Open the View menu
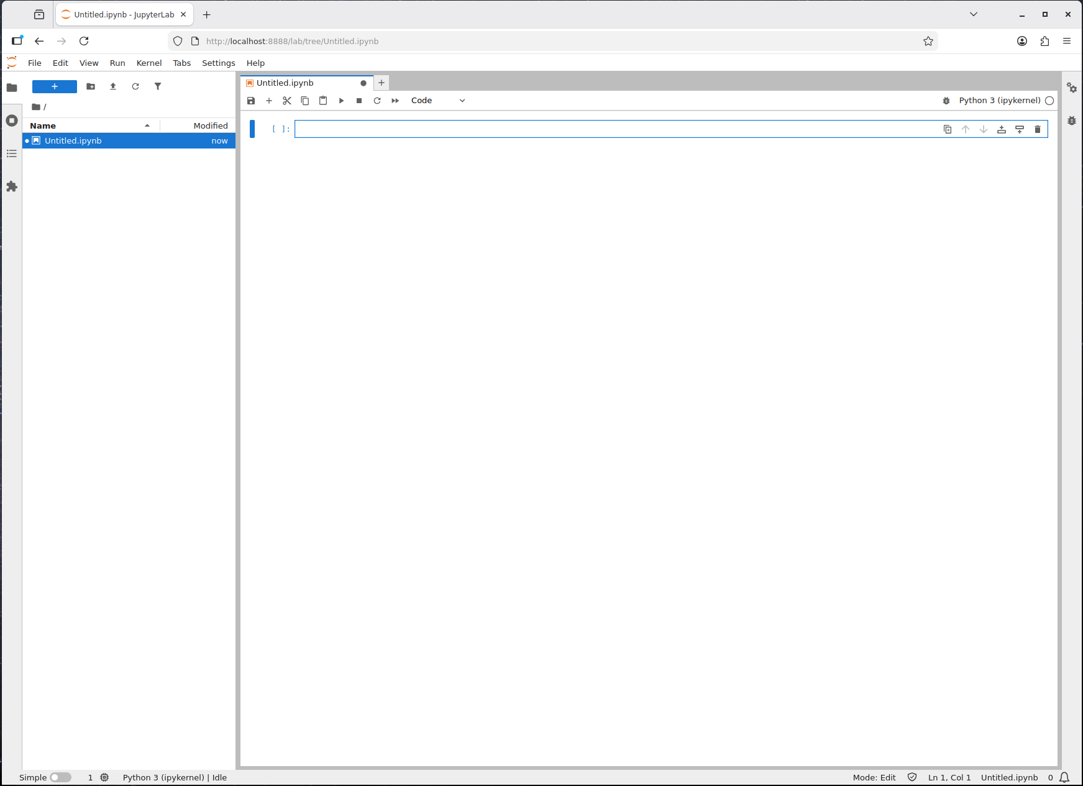 point(89,63)
